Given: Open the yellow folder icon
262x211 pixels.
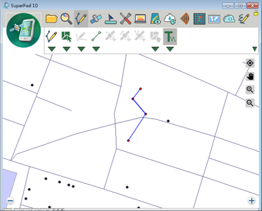Looking at the screenshot, I should pyautogui.click(x=51, y=19).
